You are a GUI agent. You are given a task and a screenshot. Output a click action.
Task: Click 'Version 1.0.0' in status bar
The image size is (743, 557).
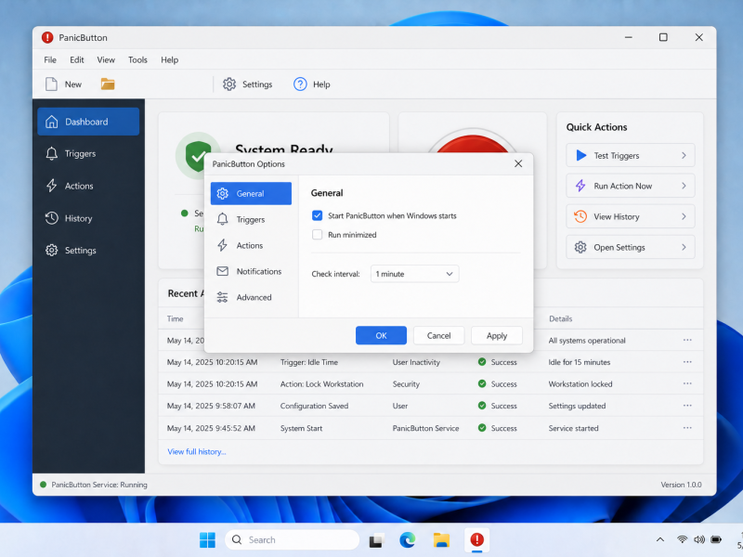(681, 485)
